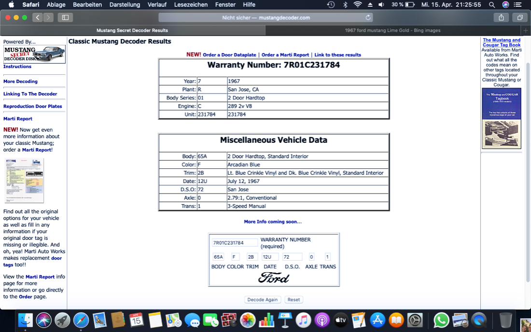Viewport: 531px width, 332px height.
Task: Open the Lesezeichen menu
Action: [x=191, y=5]
